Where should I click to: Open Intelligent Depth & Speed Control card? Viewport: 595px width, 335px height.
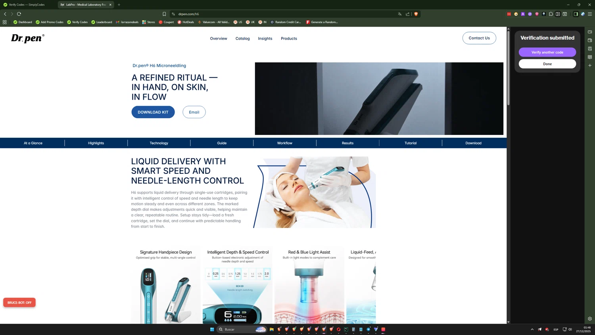click(x=238, y=286)
